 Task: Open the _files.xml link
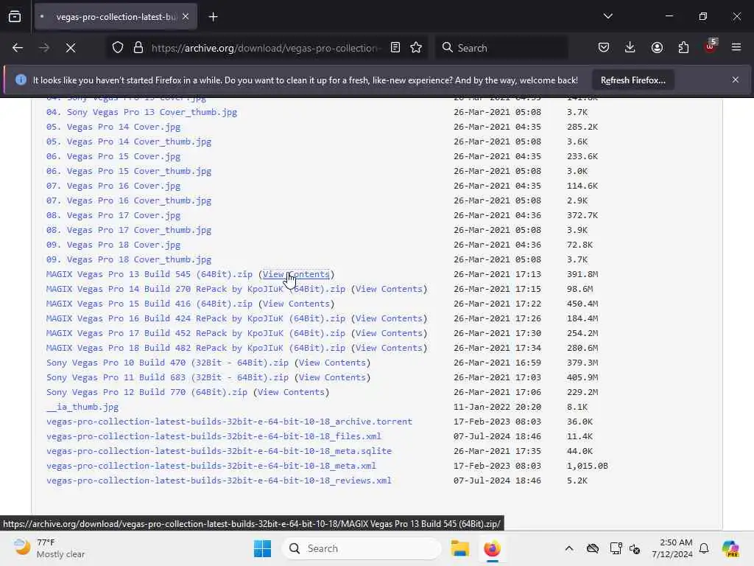tap(214, 436)
